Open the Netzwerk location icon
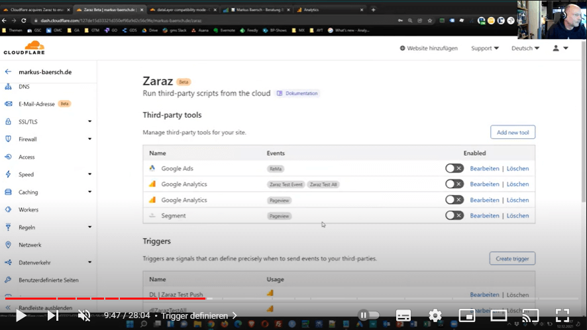The height and width of the screenshot is (330, 587). tap(8, 245)
